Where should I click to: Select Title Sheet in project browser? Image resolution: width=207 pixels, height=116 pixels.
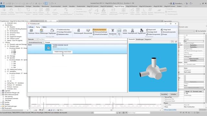(8, 101)
